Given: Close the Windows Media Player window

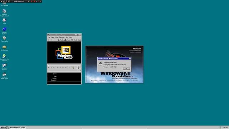Looking at the screenshot, I should point(80,35).
